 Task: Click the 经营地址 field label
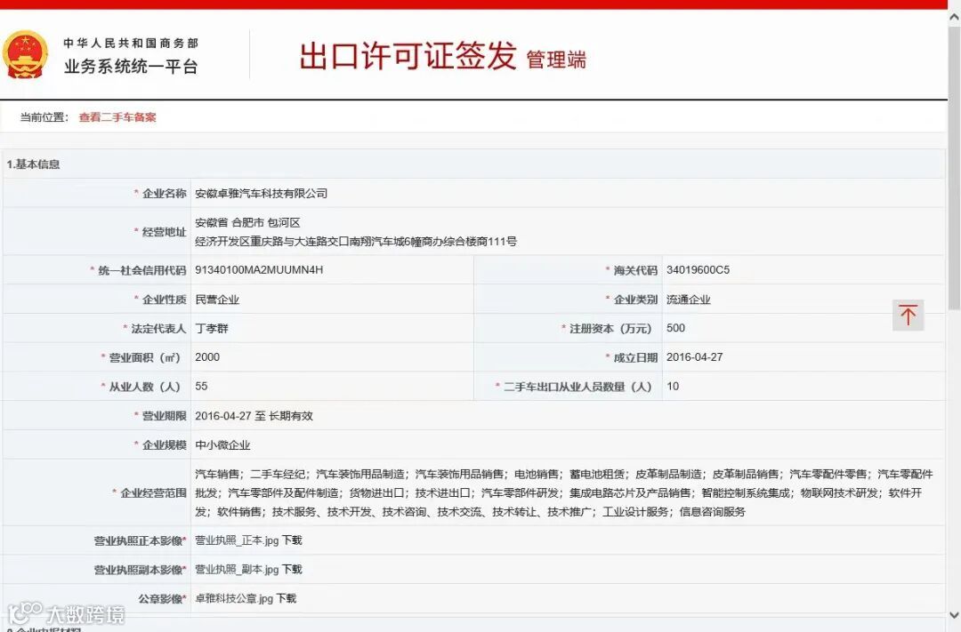165,231
